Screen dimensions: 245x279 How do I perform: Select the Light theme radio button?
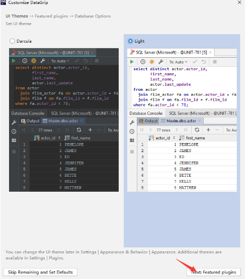click(x=130, y=41)
